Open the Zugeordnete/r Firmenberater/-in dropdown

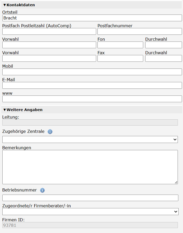[90, 212]
